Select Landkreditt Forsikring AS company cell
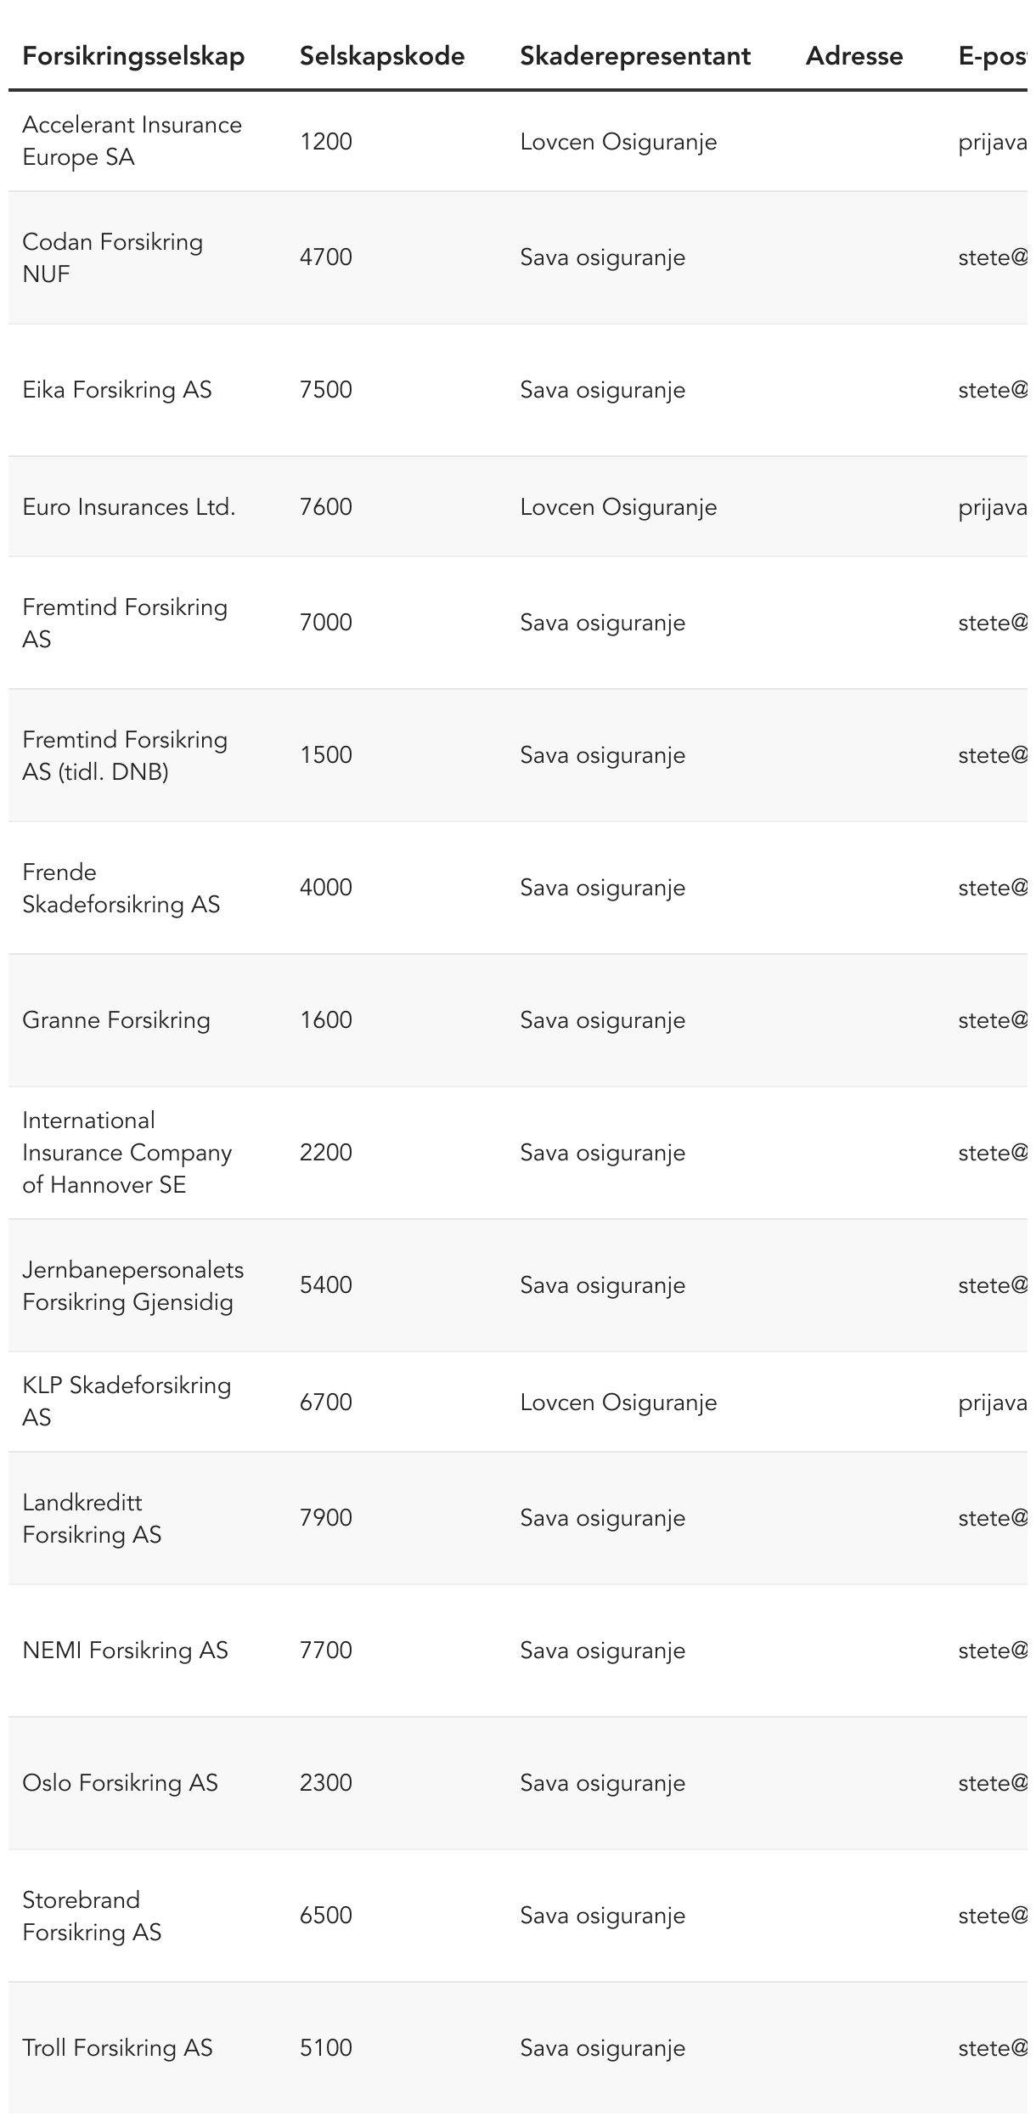 [x=92, y=1518]
